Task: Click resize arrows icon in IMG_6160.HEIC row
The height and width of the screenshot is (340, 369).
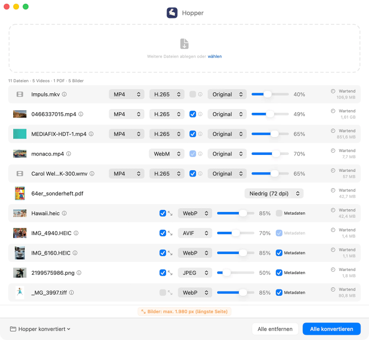Action: coord(170,253)
